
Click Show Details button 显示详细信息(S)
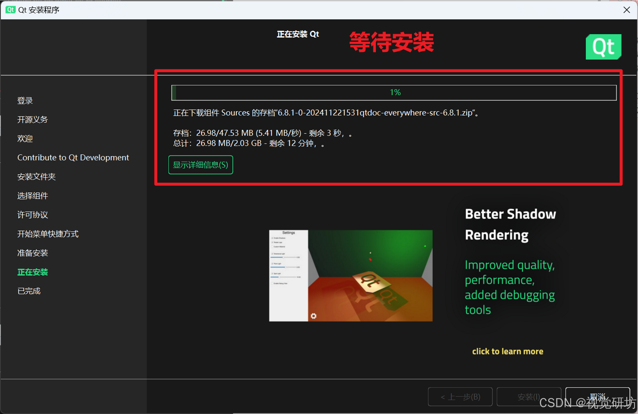point(201,165)
